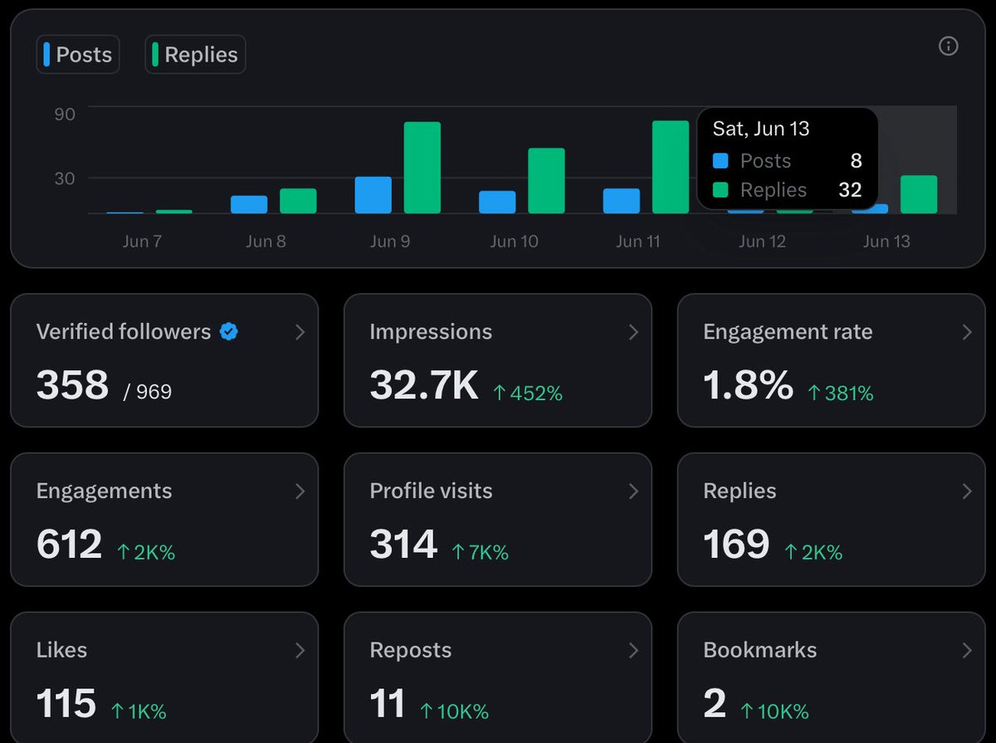
Task: Click the 1.8% engagement rate value
Action: 748,385
